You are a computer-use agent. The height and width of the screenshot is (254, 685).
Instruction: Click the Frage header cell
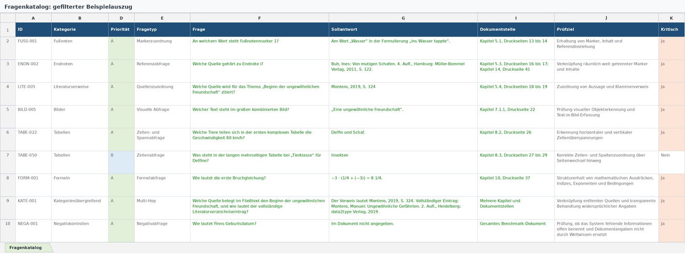[x=259, y=30]
